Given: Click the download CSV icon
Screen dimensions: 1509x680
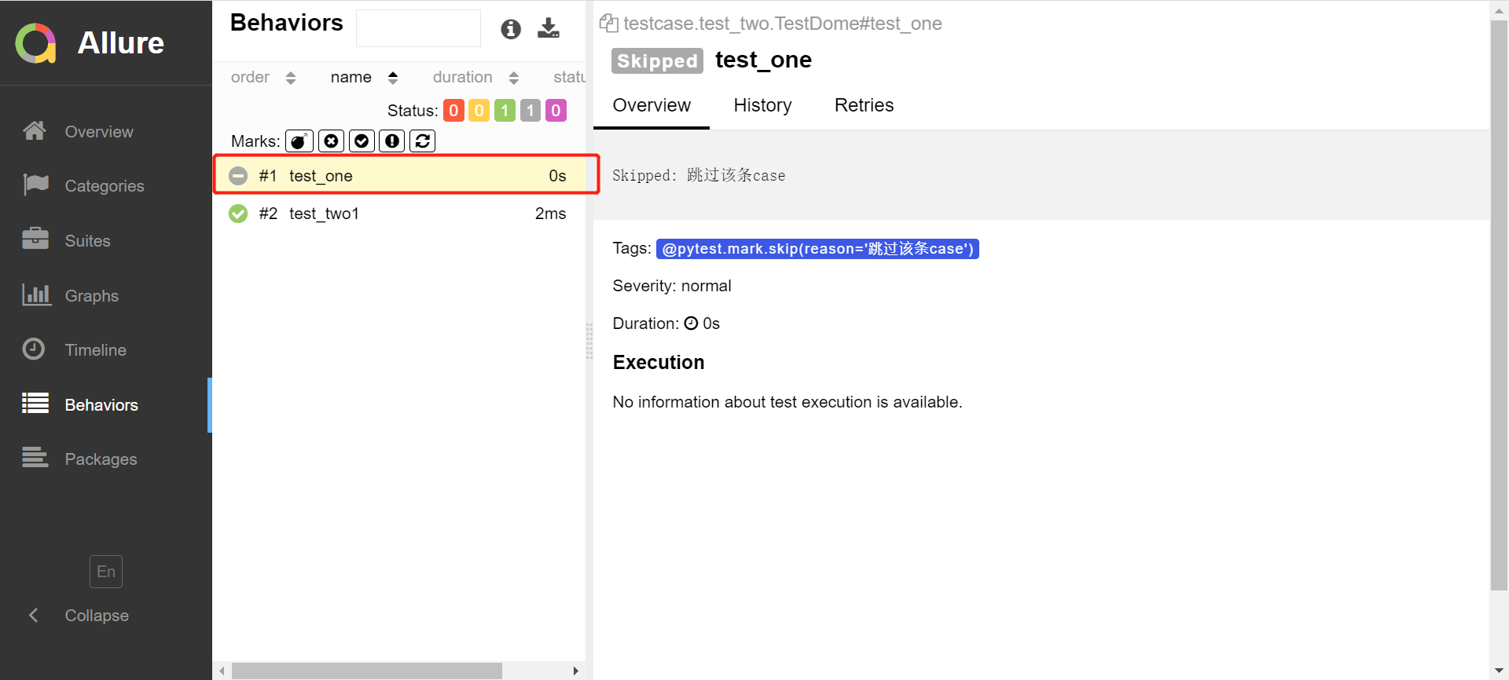Looking at the screenshot, I should tap(549, 29).
